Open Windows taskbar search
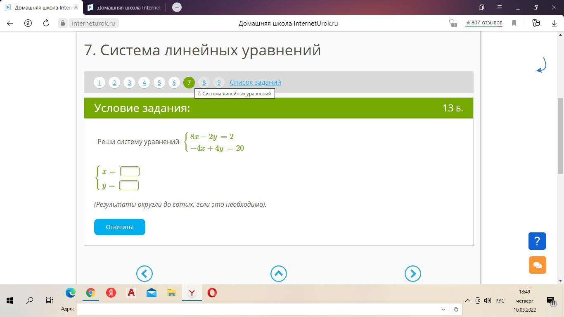This screenshot has height=317, width=564. (x=30, y=300)
